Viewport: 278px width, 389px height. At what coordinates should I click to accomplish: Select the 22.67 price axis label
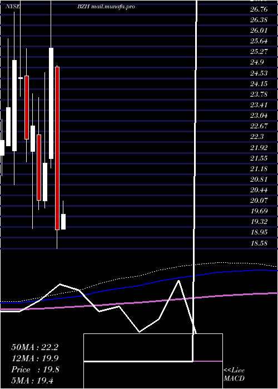pos(259,126)
